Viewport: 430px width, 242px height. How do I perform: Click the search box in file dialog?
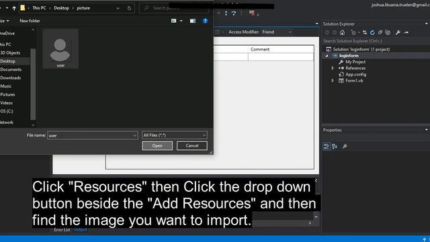click(174, 8)
